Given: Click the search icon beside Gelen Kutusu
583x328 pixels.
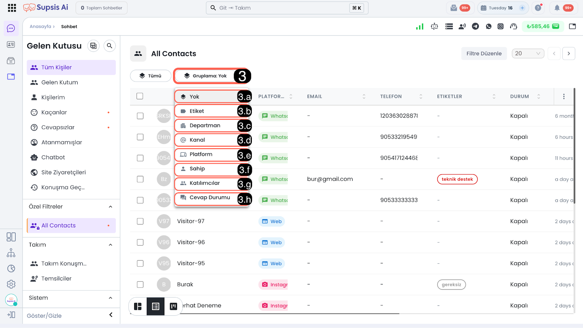Looking at the screenshot, I should coord(109,46).
